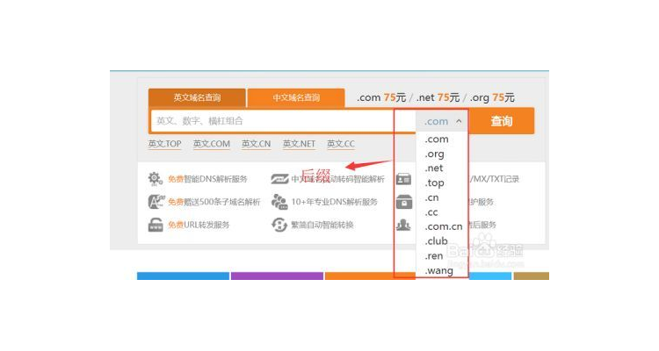Click the gear icon beside 免费智能DNS解析服务
Screen dimensions: 659x351
(155, 179)
